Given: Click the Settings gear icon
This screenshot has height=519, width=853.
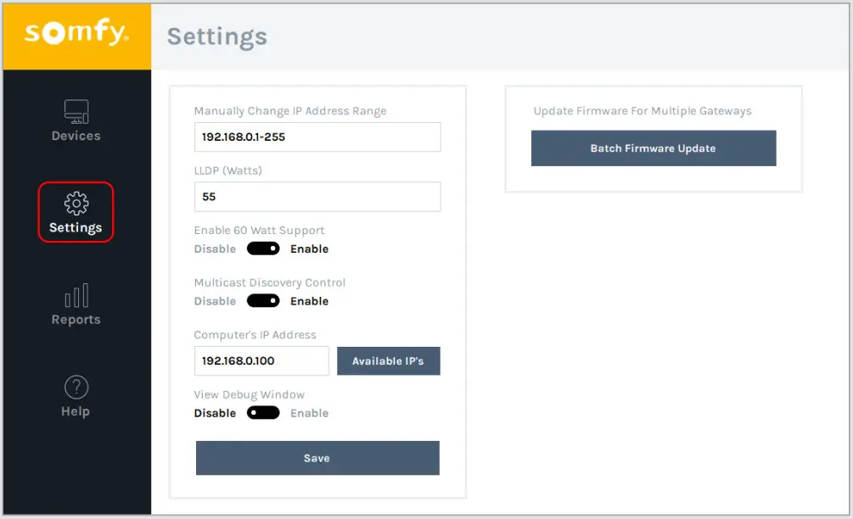Looking at the screenshot, I should click(76, 204).
